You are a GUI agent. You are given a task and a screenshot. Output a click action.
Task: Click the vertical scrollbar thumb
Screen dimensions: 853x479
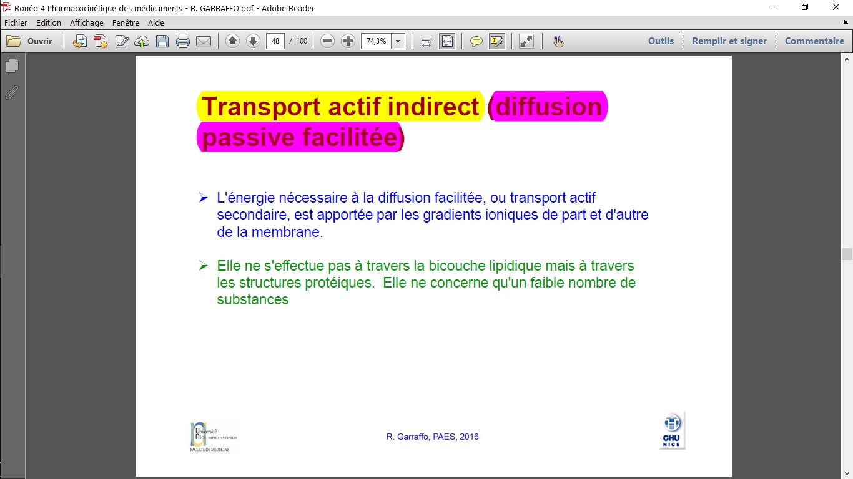[847, 254]
